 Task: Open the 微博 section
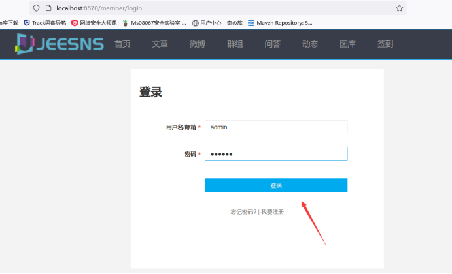(198, 44)
